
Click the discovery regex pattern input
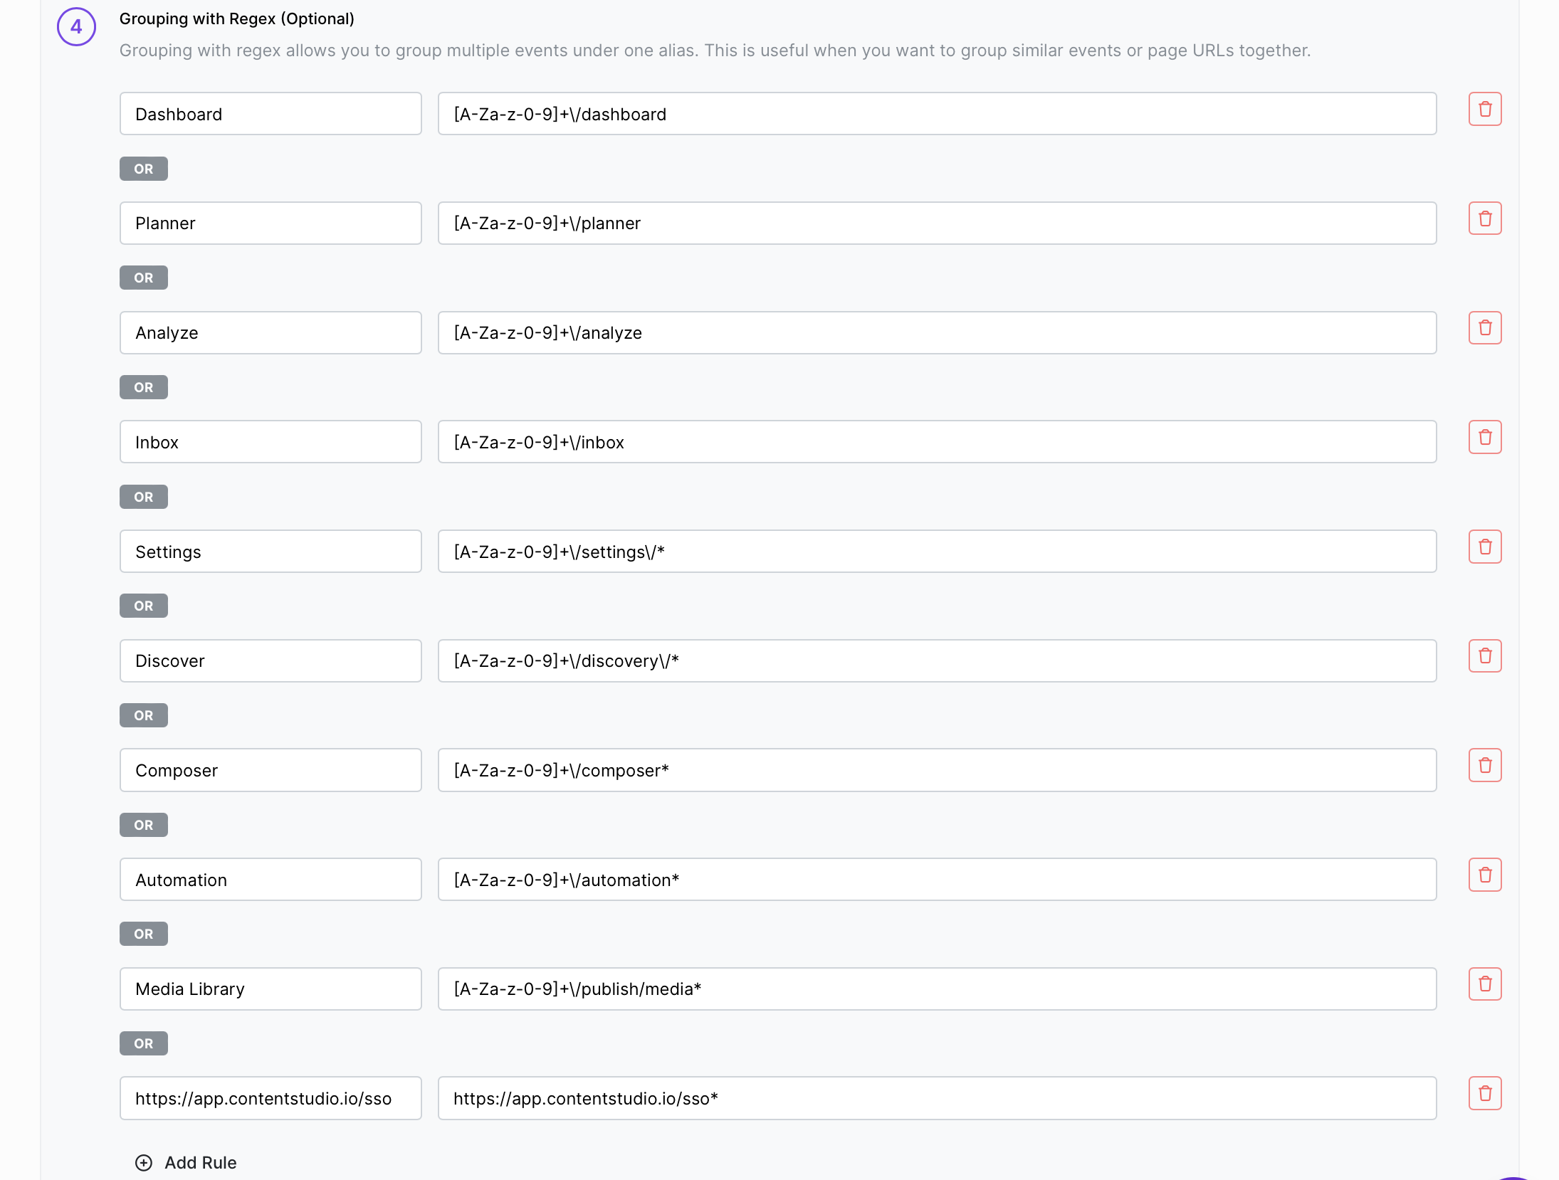[x=937, y=661]
